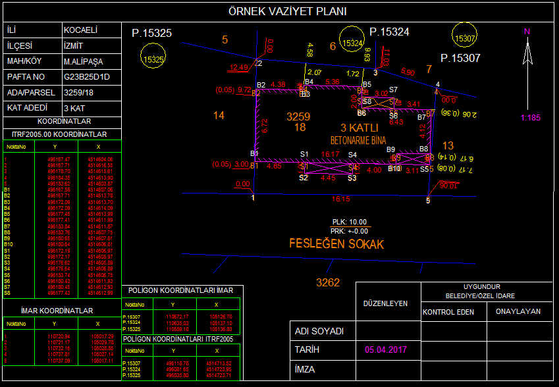Click the polygon Y value "110672.17"
This screenshot has width=559, height=387.
[x=177, y=317]
